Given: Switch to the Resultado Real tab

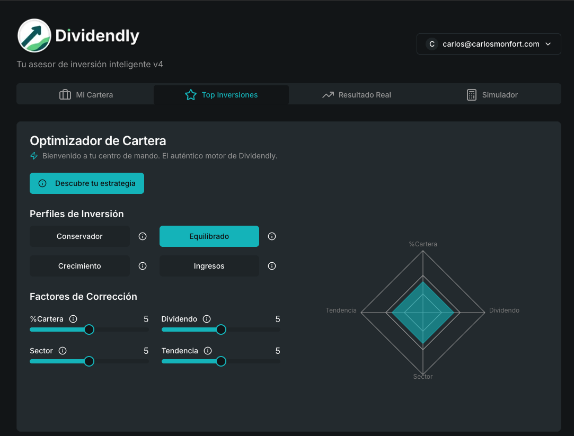Looking at the screenshot, I should (x=357, y=95).
